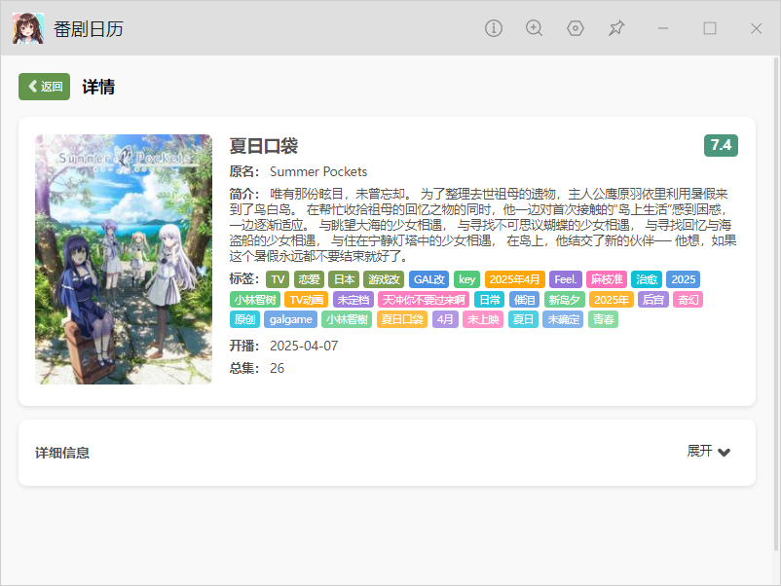Pick the 后宫 tag
This screenshot has height=586, width=781.
click(x=653, y=300)
